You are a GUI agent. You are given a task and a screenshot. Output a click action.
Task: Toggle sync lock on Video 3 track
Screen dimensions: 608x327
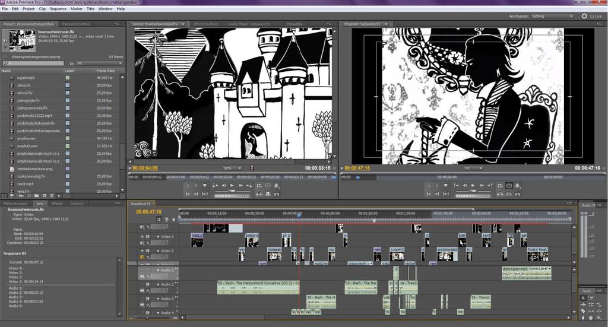click(148, 237)
